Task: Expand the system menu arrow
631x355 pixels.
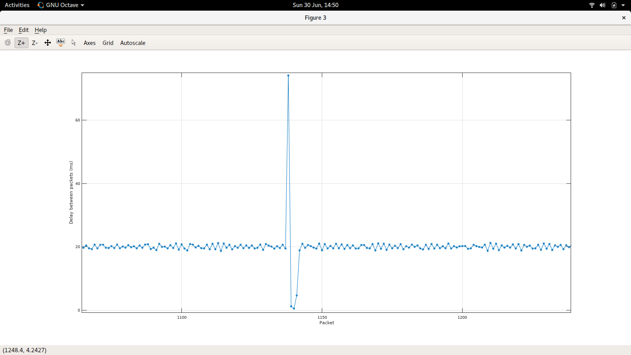Action: [x=623, y=5]
